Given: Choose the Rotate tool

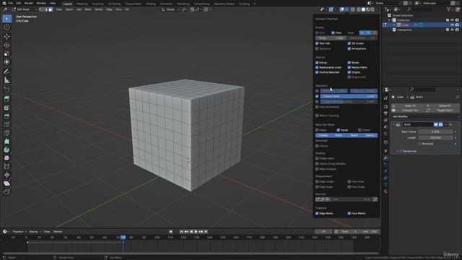Looking at the screenshot, I should [x=6, y=45].
